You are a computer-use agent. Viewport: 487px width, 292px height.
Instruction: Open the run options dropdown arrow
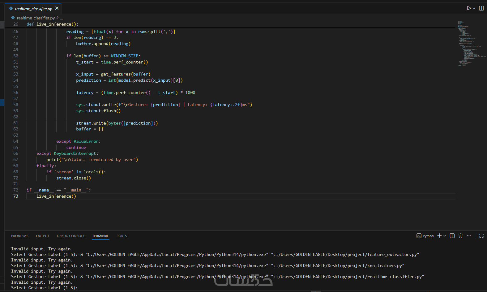tap(474, 8)
